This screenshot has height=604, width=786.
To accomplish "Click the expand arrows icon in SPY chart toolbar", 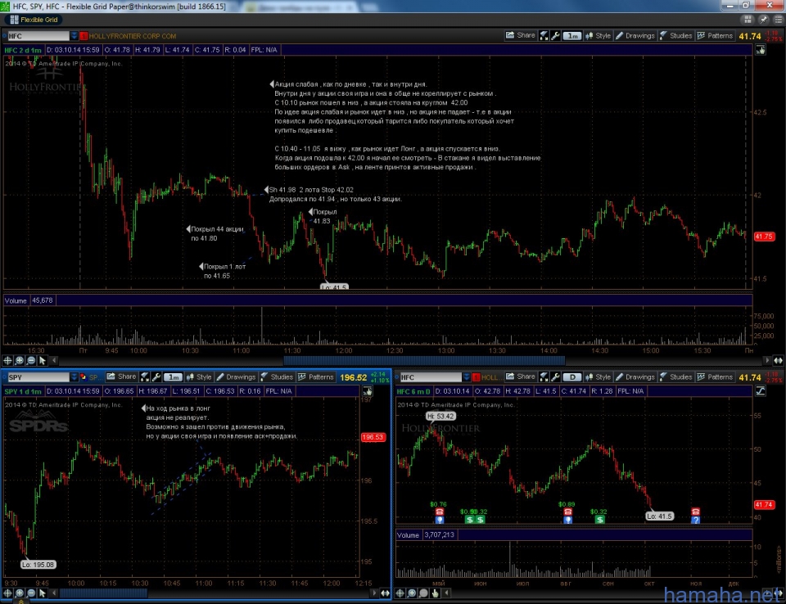I will pos(145,377).
